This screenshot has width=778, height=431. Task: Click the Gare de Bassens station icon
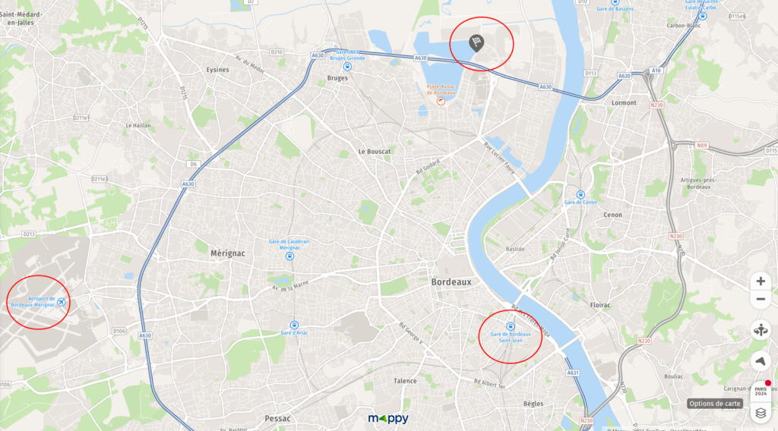coord(615,2)
